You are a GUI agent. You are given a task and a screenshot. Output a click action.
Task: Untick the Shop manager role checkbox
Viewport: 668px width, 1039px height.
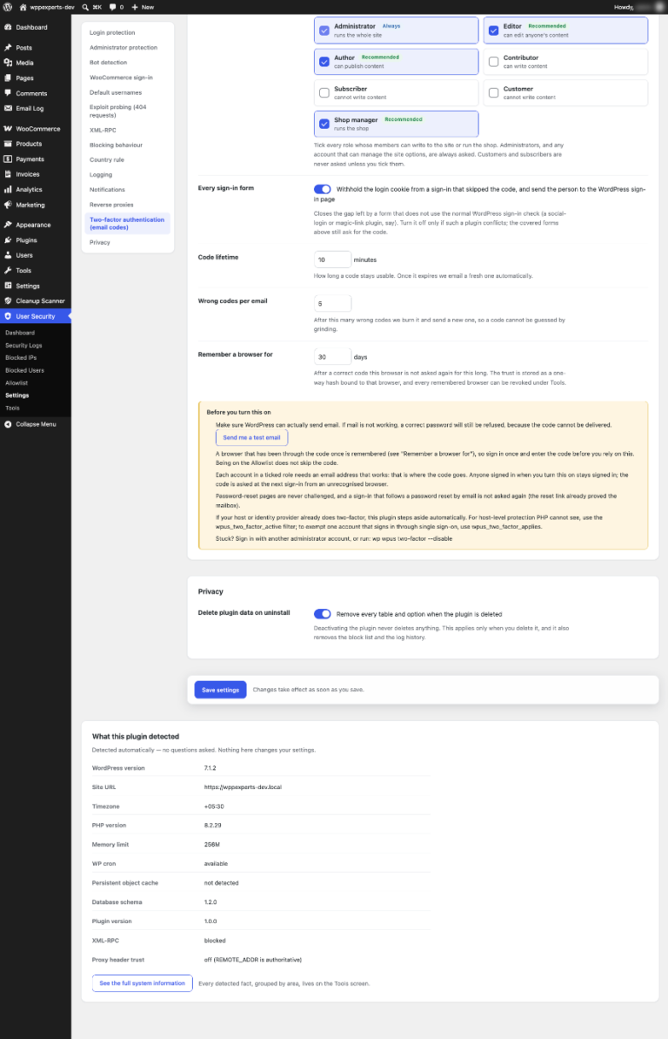324,124
